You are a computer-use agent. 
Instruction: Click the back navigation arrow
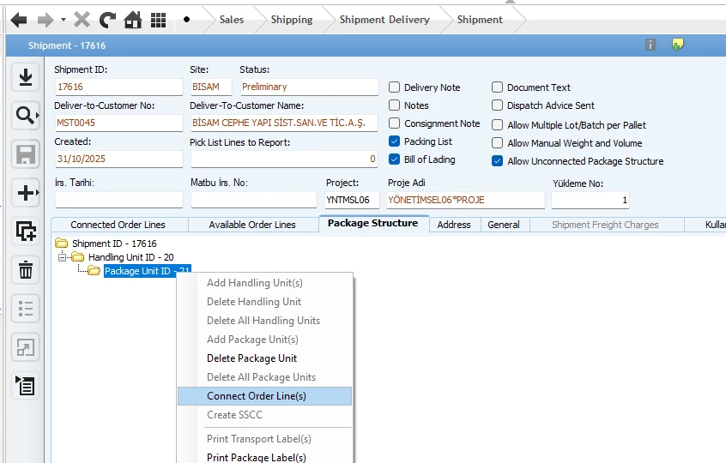click(18, 19)
